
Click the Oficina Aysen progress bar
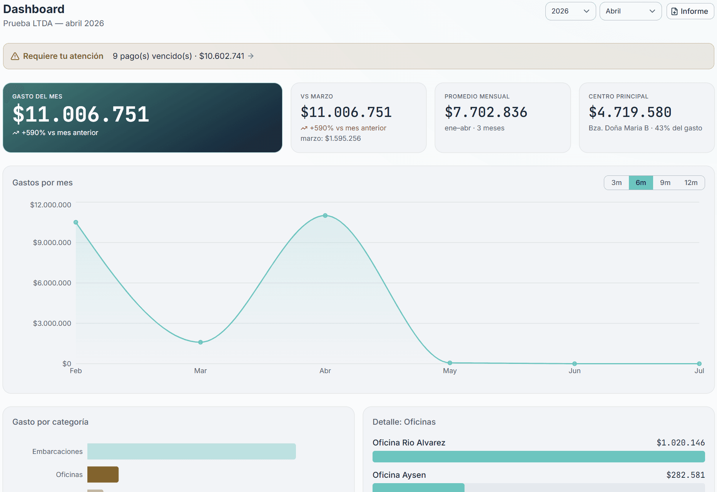click(x=538, y=488)
